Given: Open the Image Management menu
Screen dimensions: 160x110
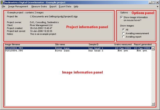Looking at the screenshot, I should [x=18, y=7].
